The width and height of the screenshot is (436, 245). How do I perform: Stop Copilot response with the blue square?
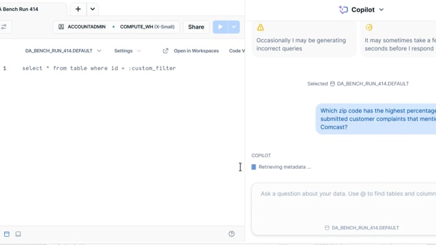coord(253,167)
